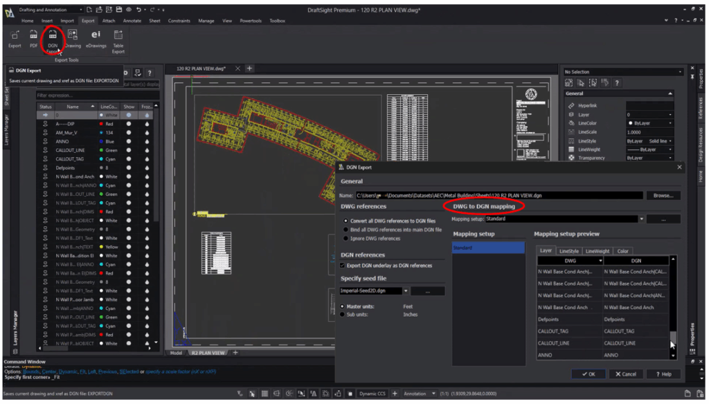Click the yellow swatch of N Wall B...nchTEXT layer
Screen dimensions: 709x404
pyautogui.click(x=101, y=247)
